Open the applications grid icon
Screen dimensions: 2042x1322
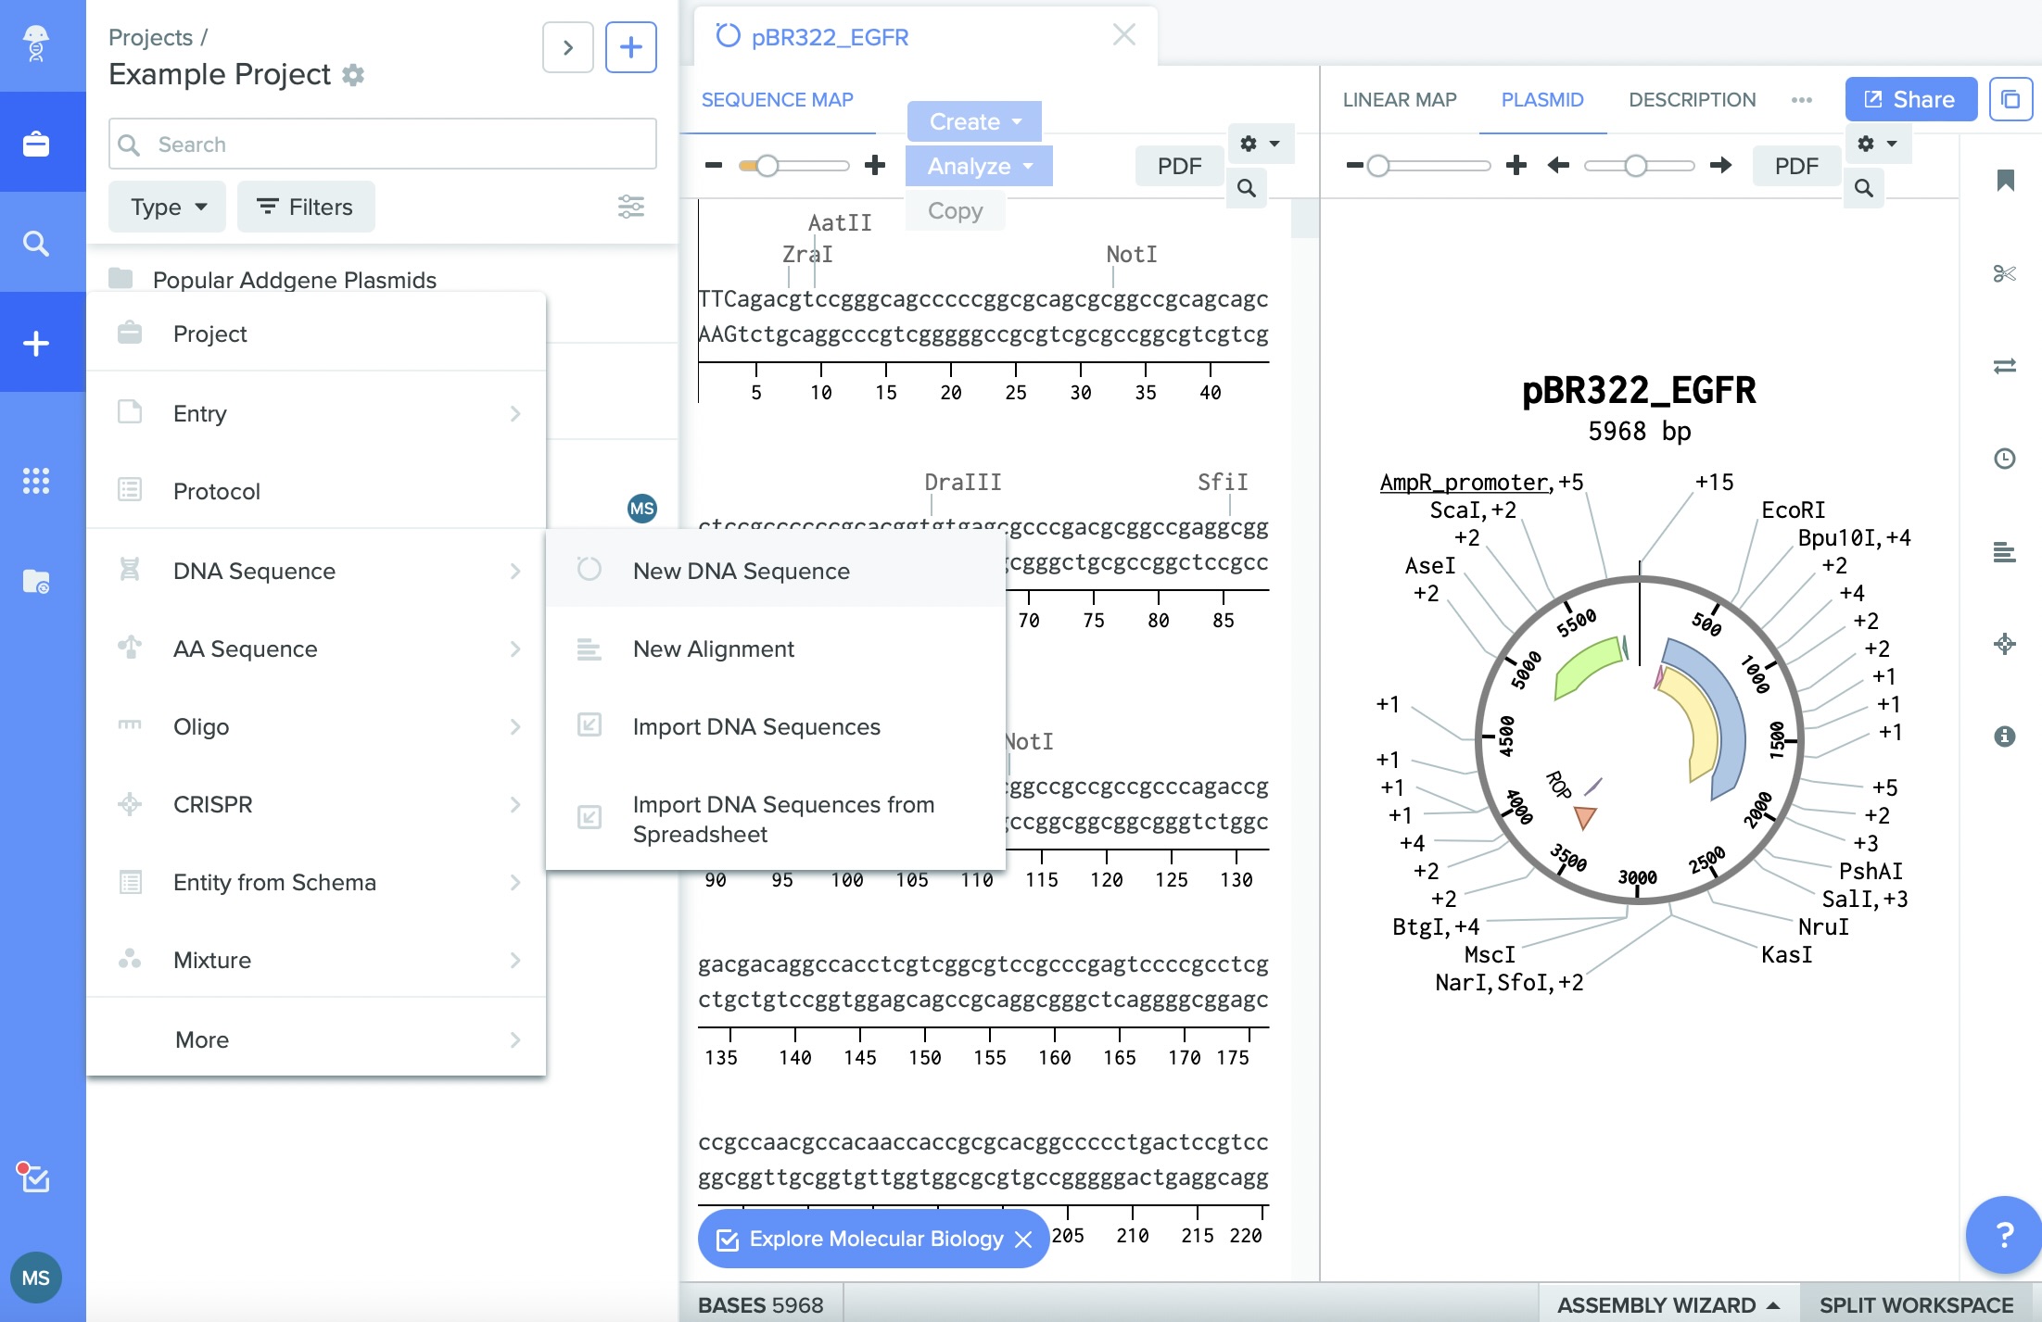tap(36, 480)
